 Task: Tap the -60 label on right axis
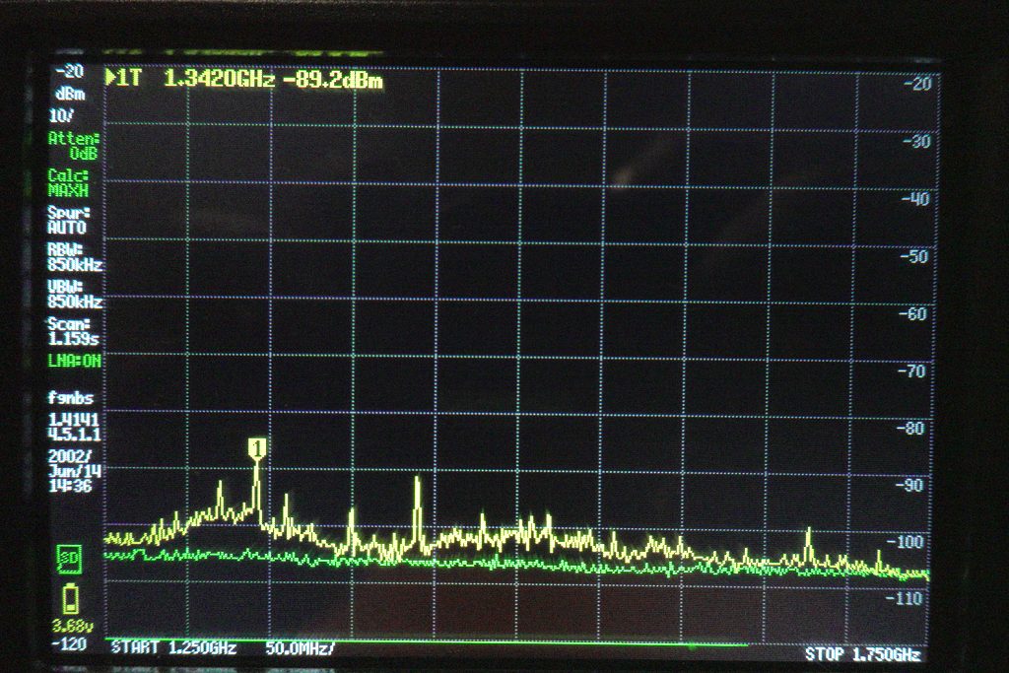(913, 314)
